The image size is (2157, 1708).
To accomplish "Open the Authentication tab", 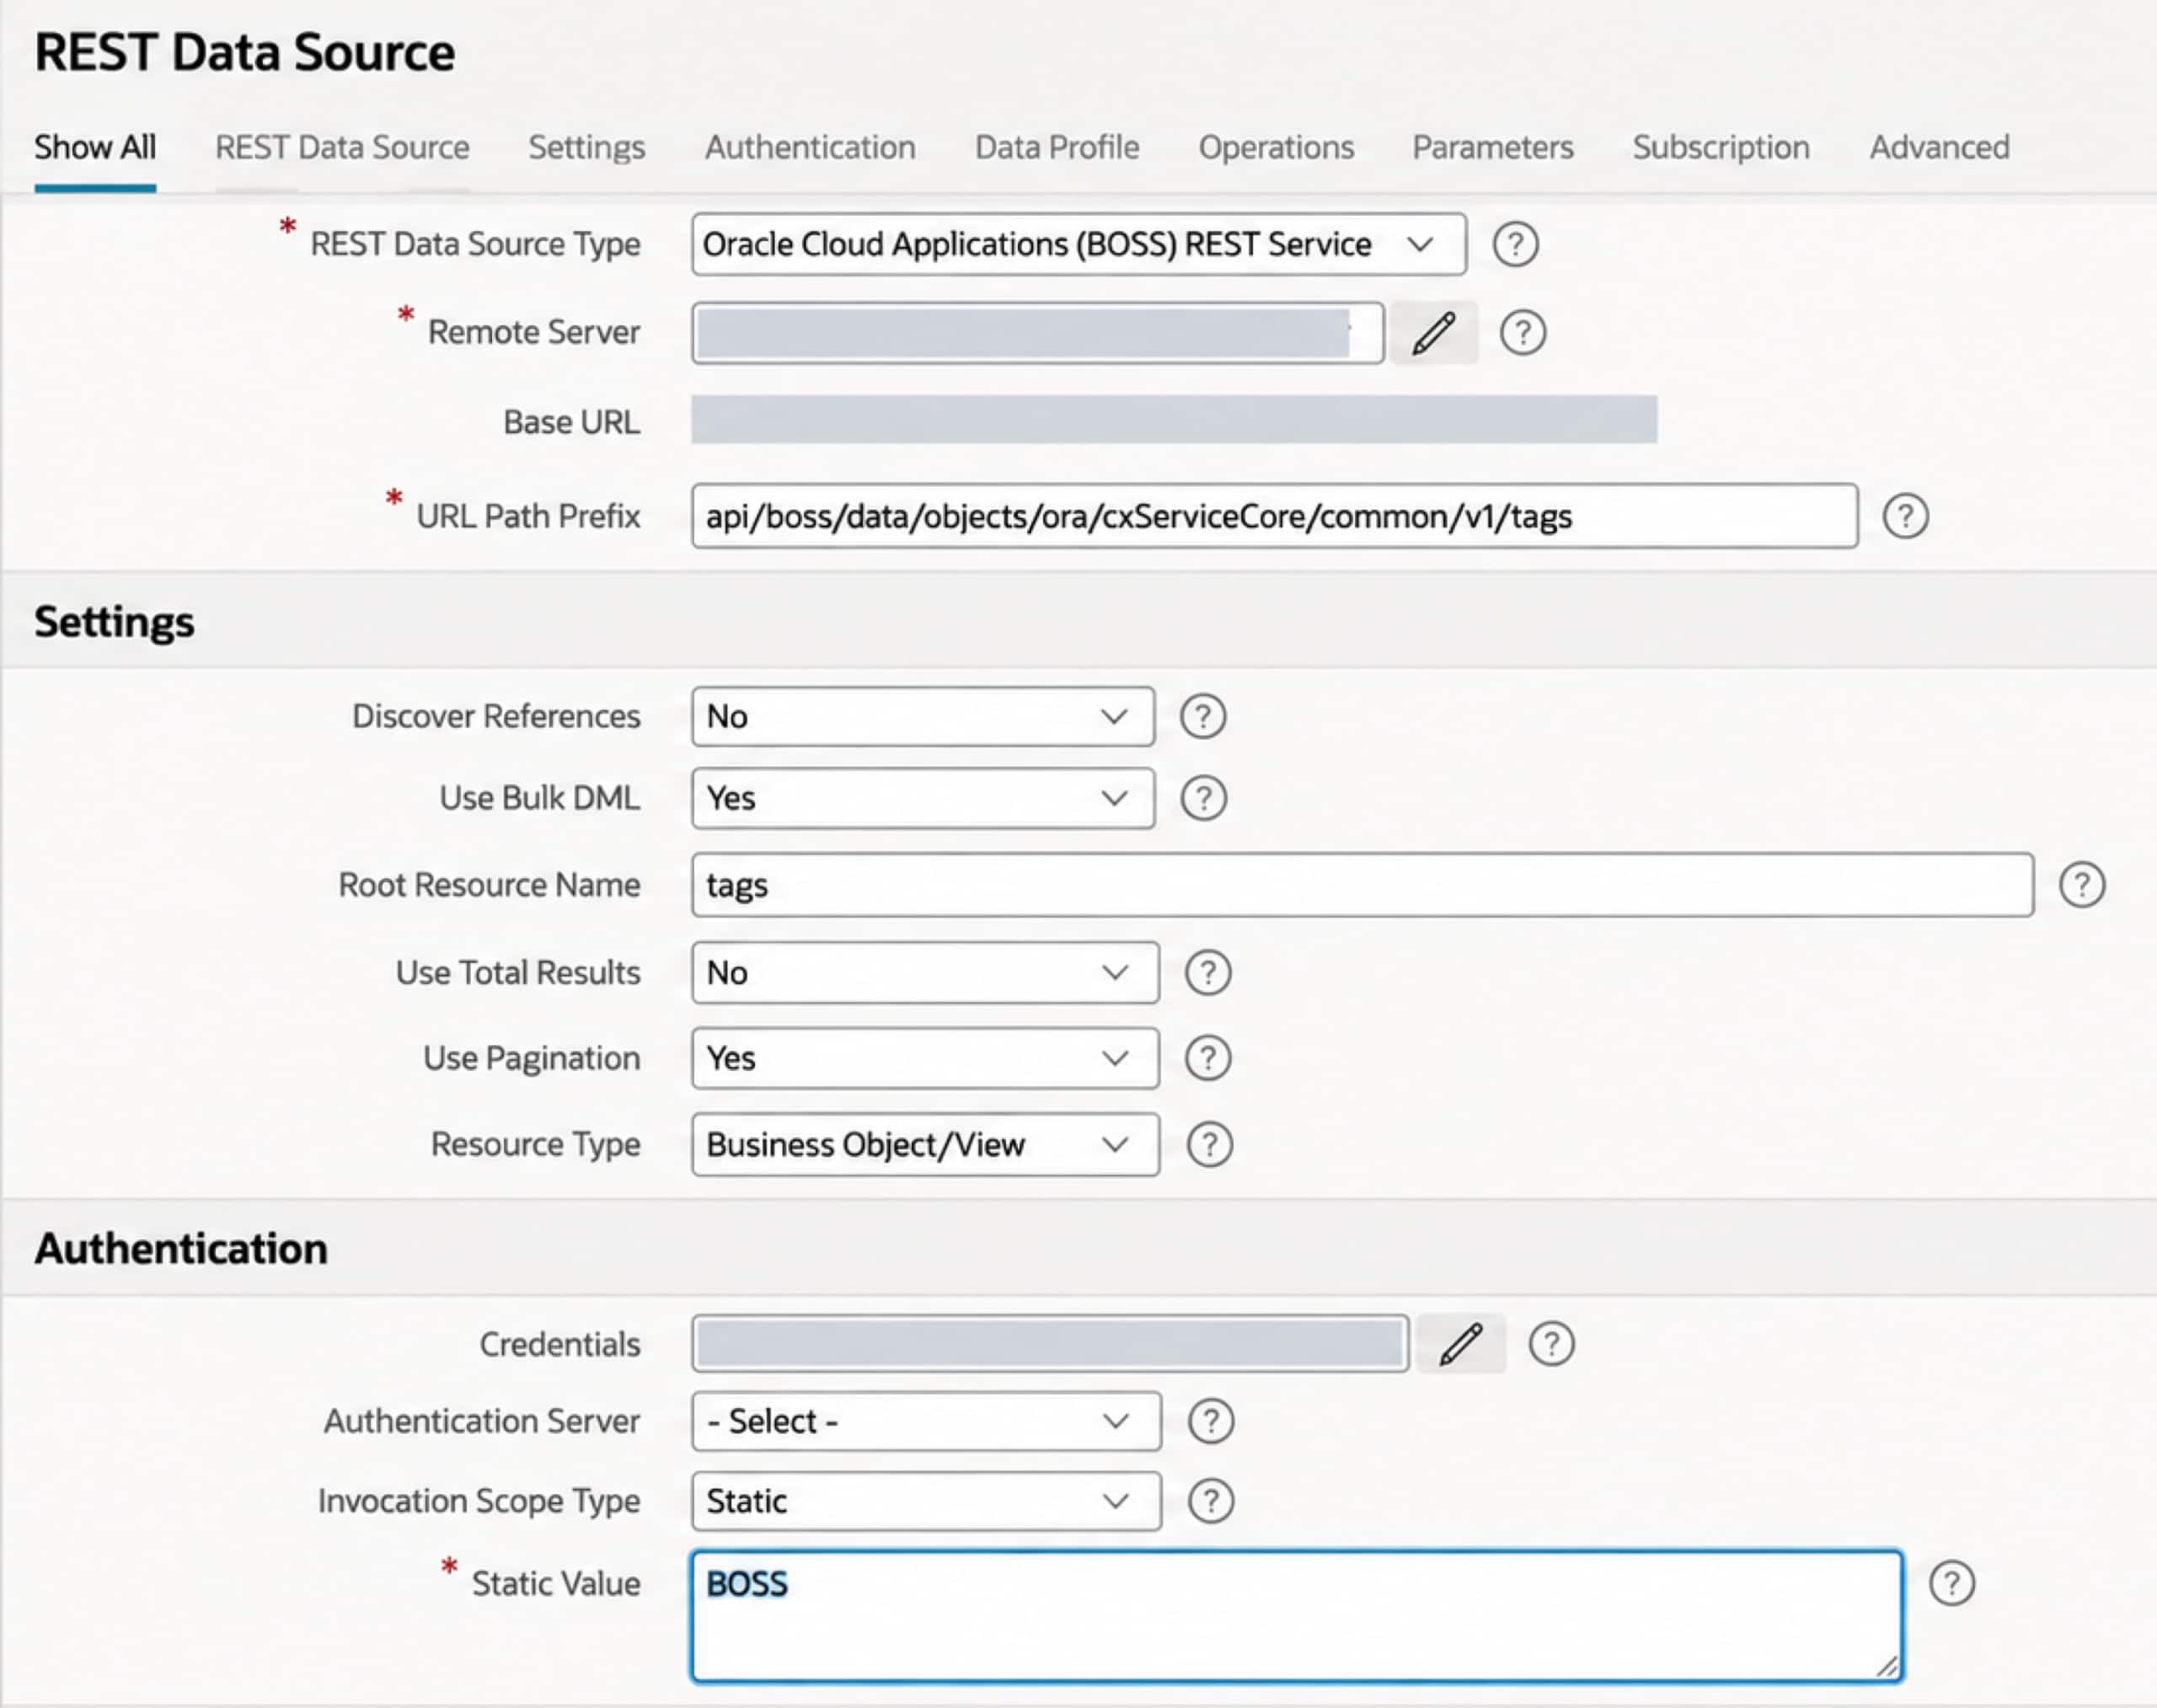I will click(x=810, y=148).
